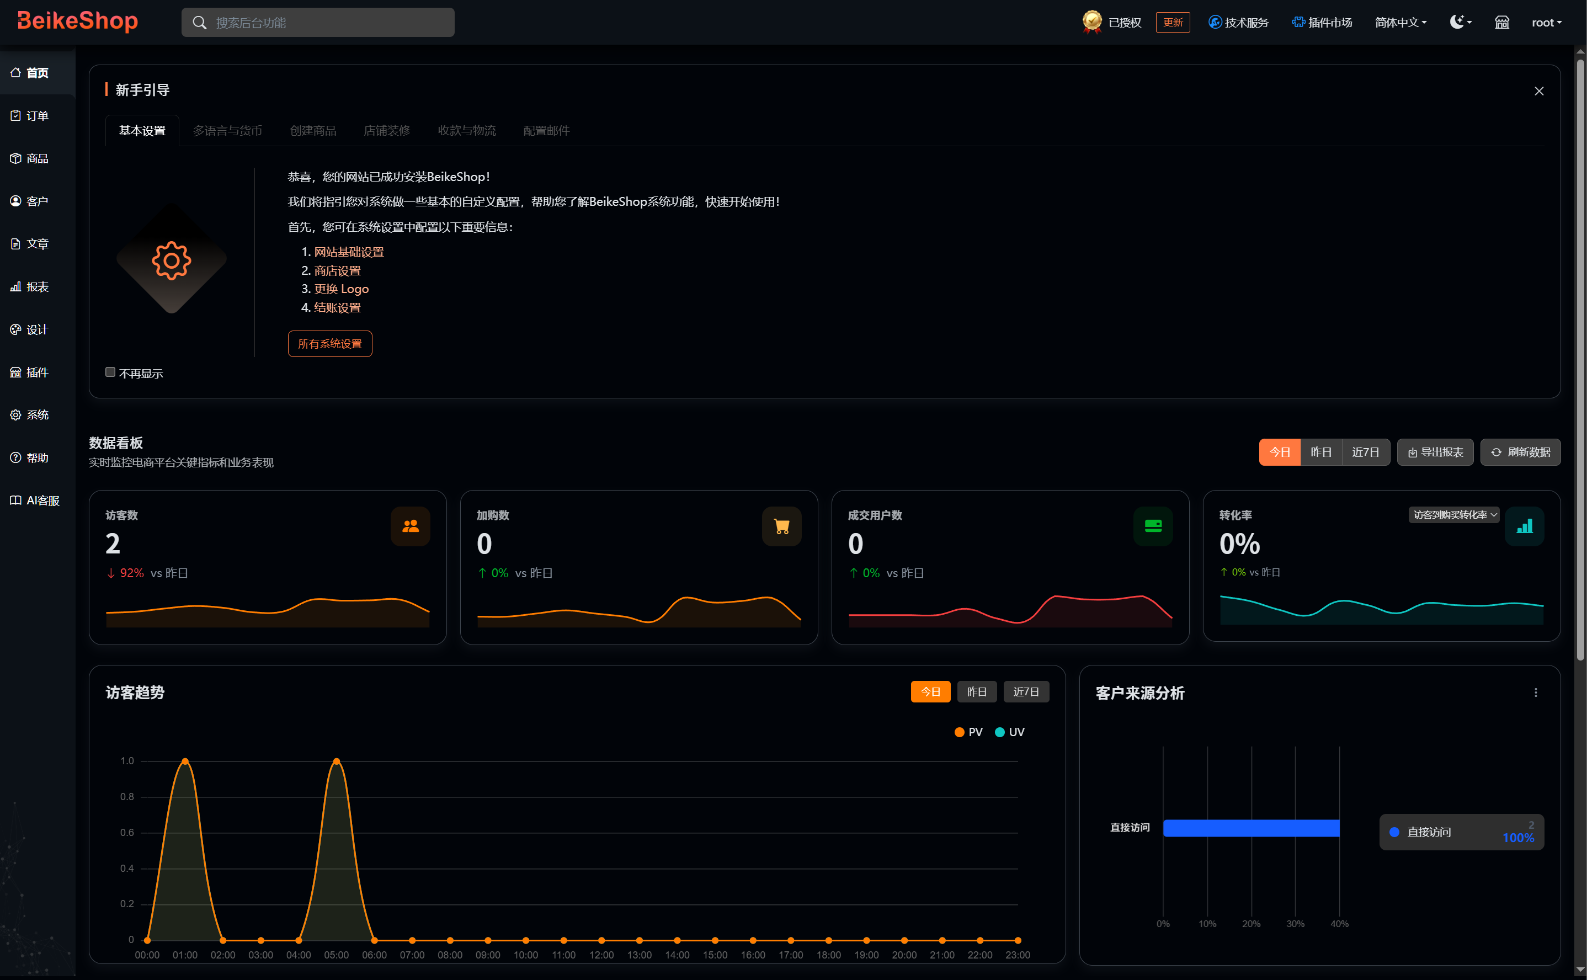The image size is (1587, 980).
Task: Click the card icon on 成交用户数 card
Action: tap(1153, 526)
